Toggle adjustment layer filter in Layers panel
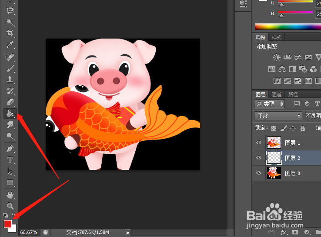Image resolution: width=321 pixels, height=237 pixels. point(307,104)
